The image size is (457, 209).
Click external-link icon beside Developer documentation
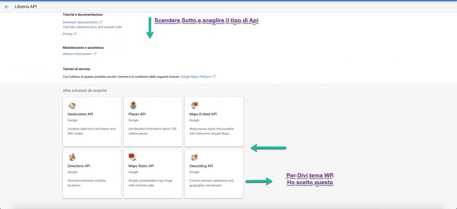tap(101, 22)
